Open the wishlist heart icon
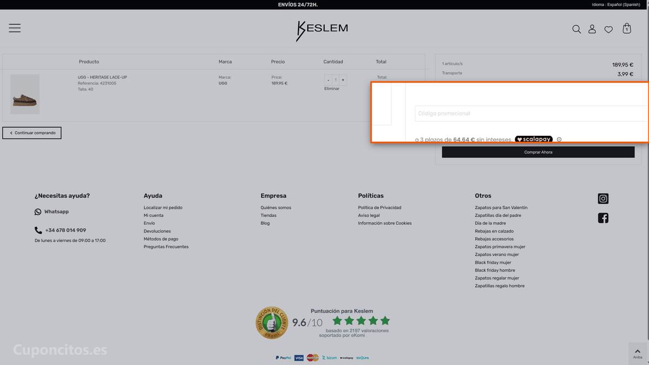Viewport: 649px width, 365px height. point(608,30)
